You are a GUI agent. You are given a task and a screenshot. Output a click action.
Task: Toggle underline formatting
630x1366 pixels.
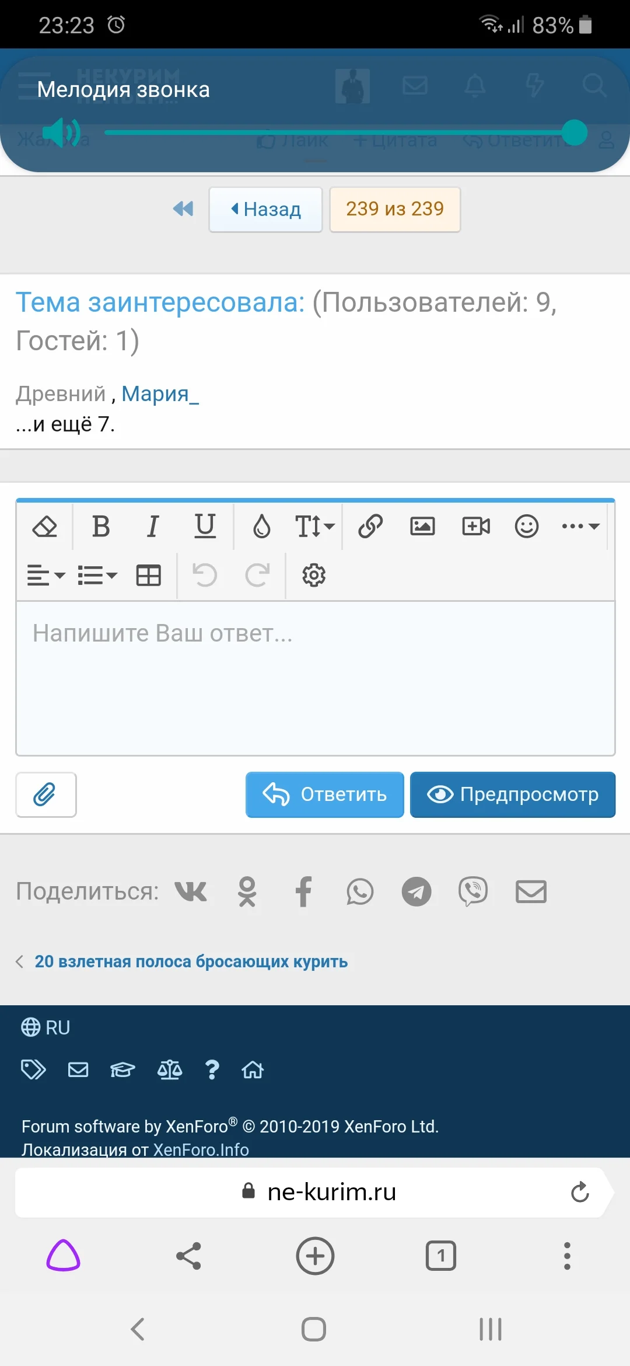tap(205, 527)
